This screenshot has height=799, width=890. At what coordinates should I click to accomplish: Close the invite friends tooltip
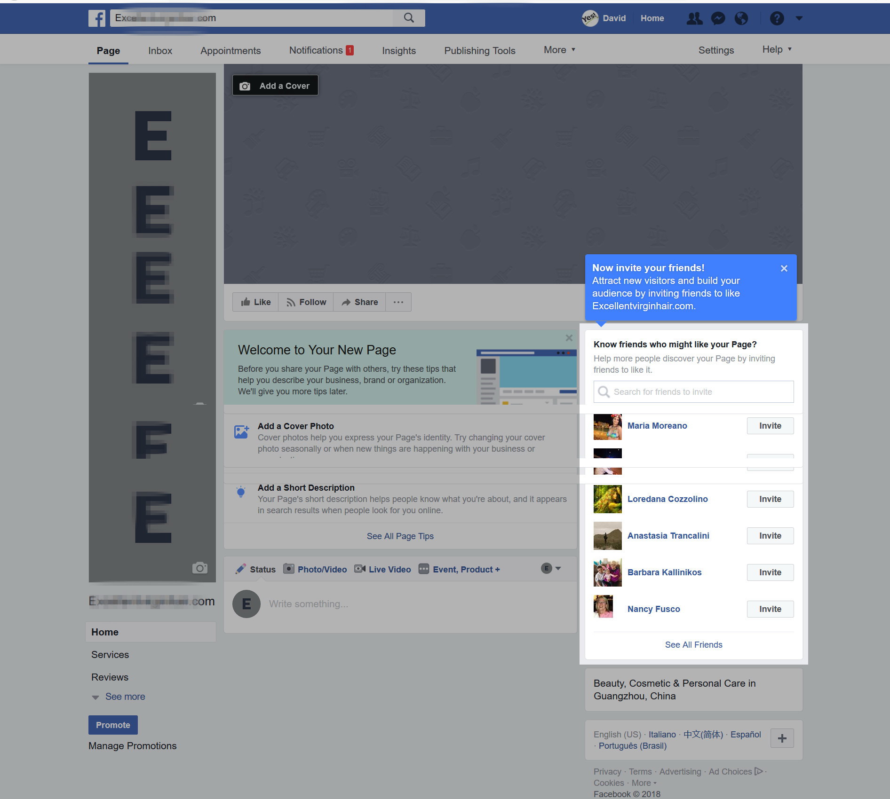coord(784,268)
